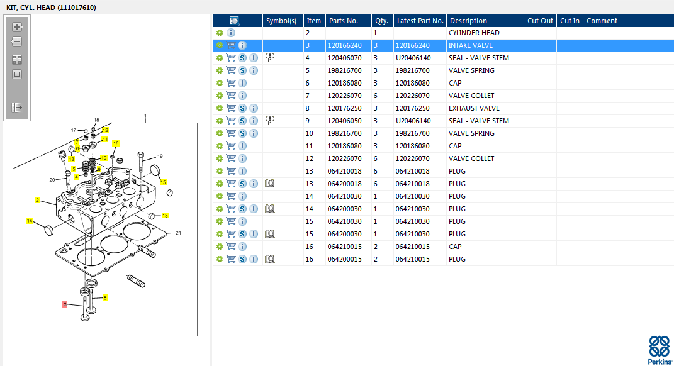This screenshot has height=366, width=674.
Task: Click the single square fit-view icon
Action: pos(17,74)
